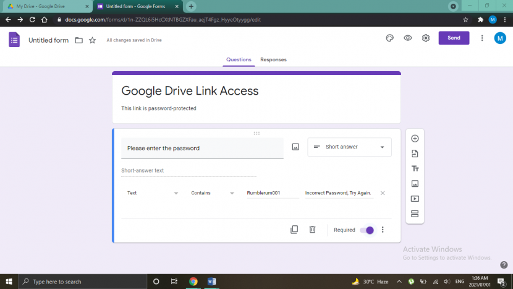This screenshot has height=289, width=513.
Task: Add an image to the form
Action: coord(415,184)
